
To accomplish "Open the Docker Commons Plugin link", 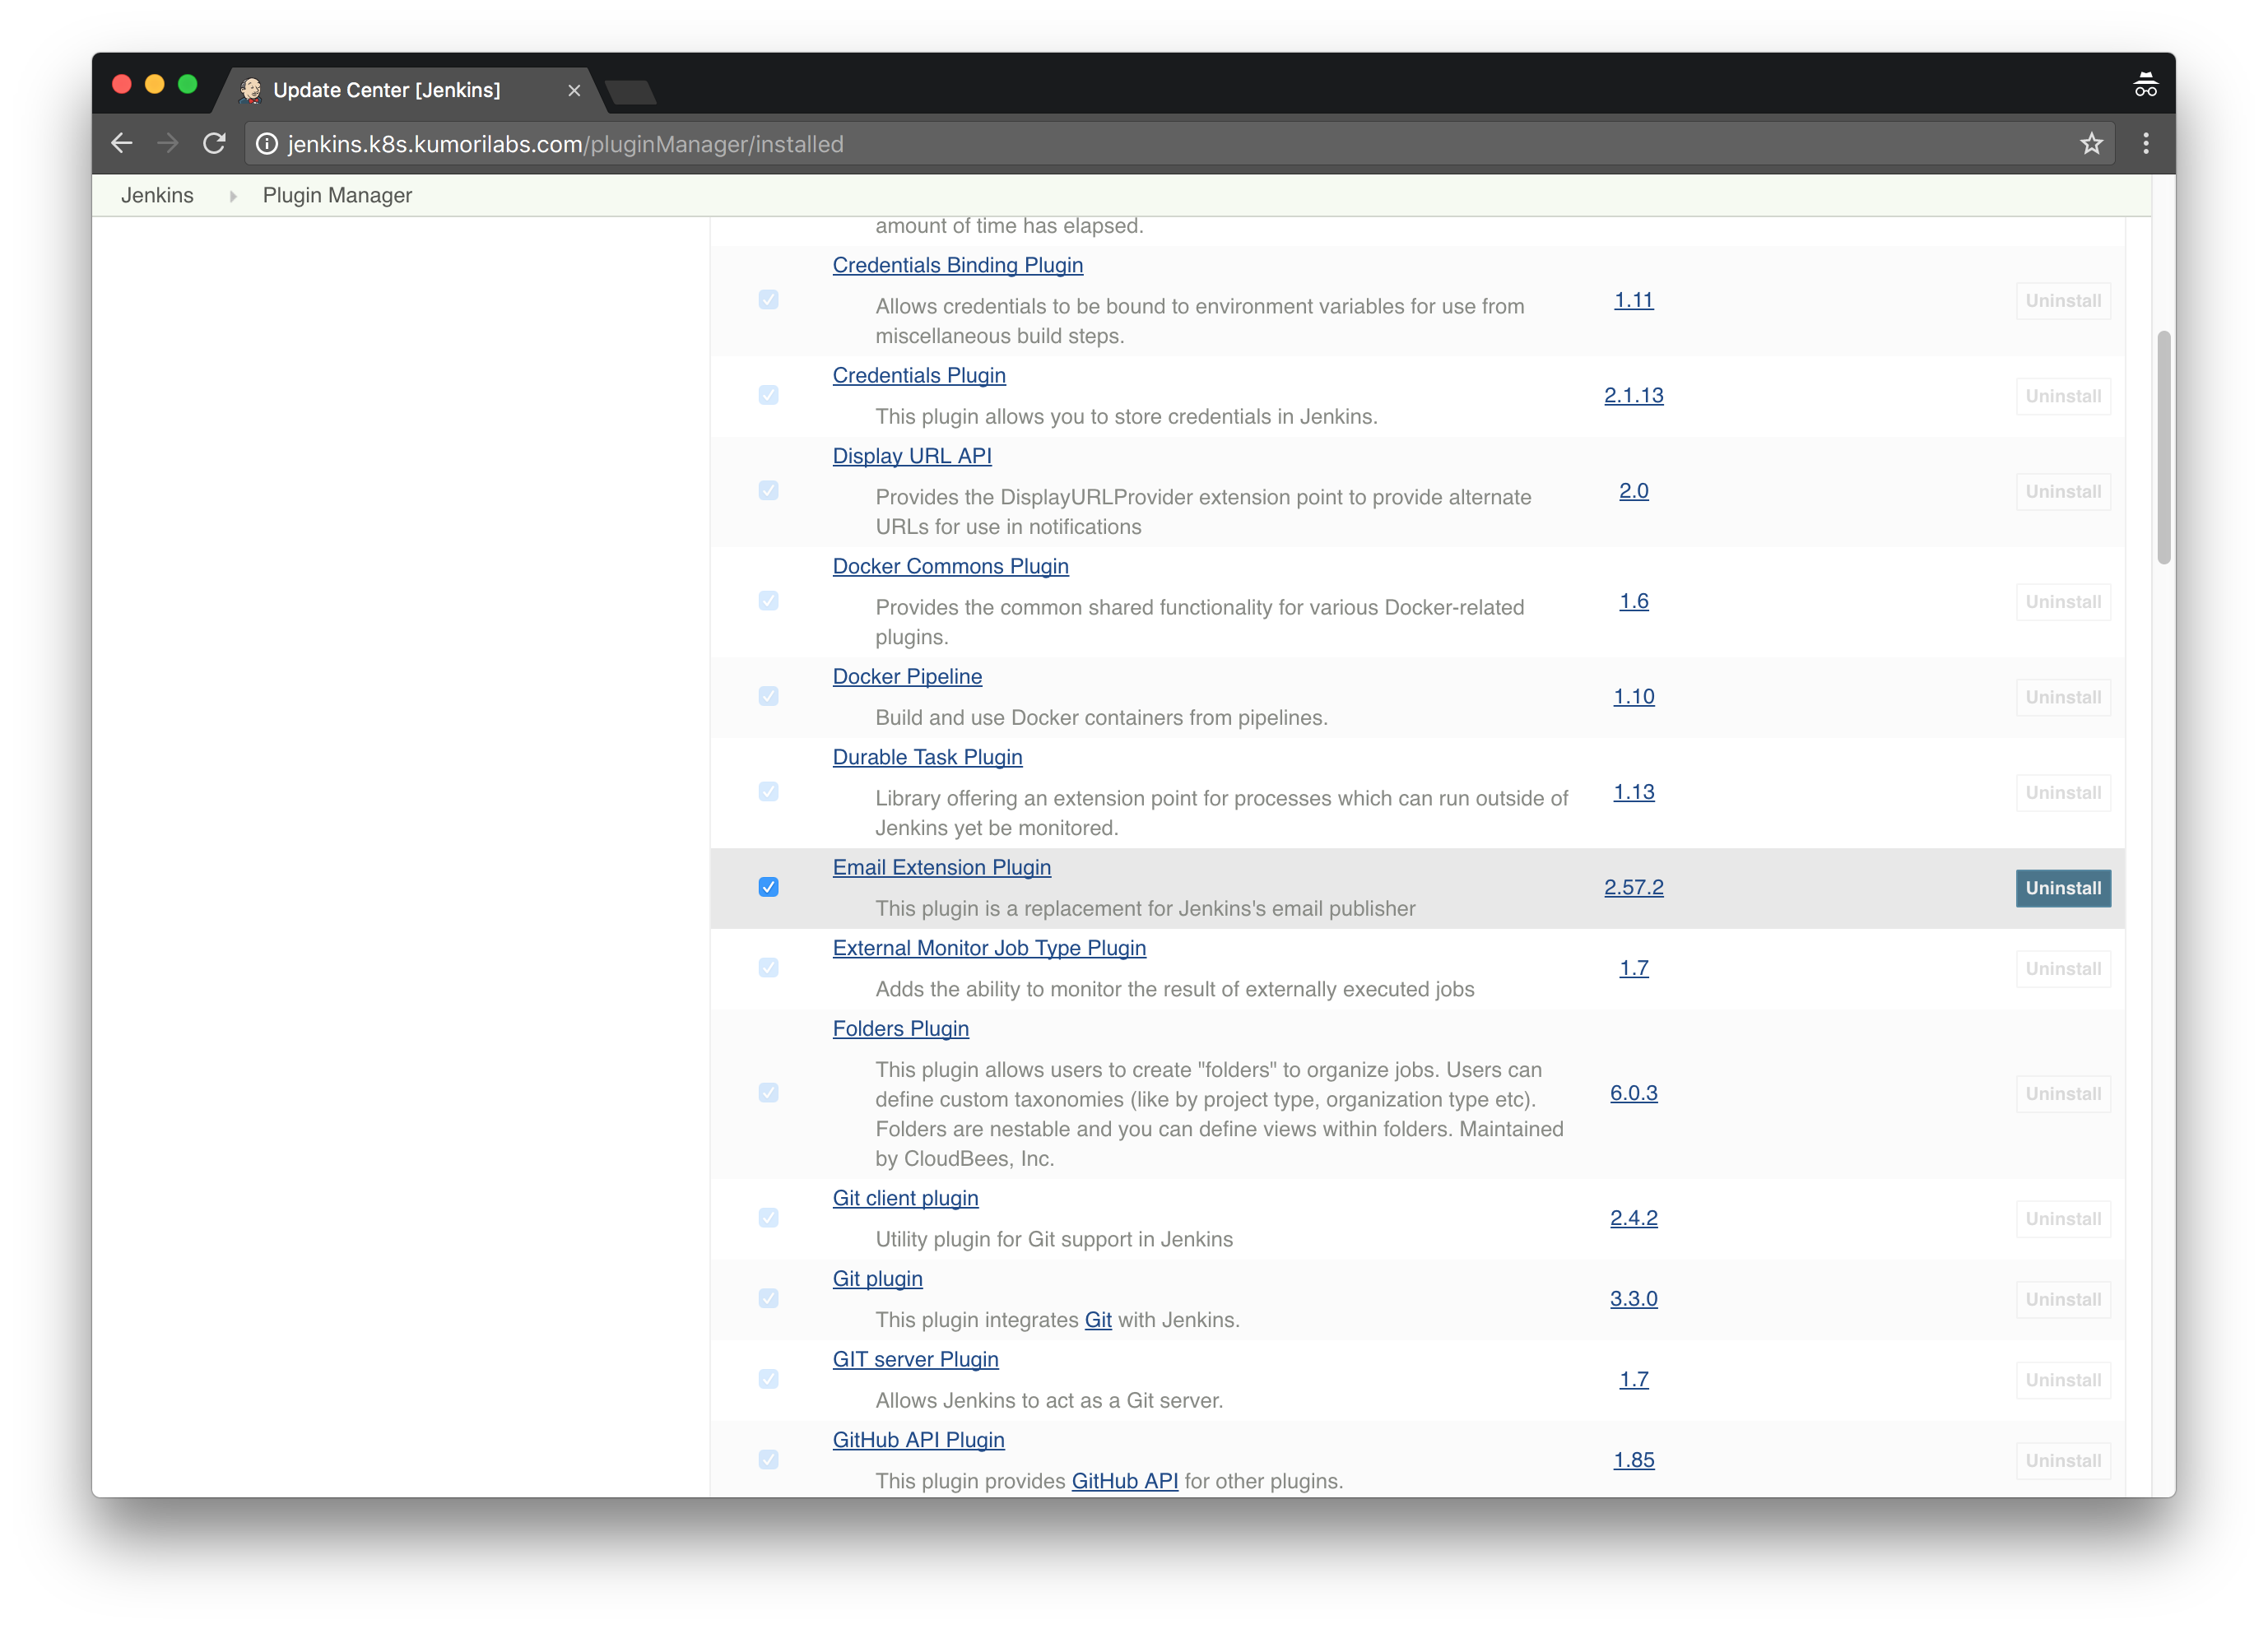I will pyautogui.click(x=950, y=566).
